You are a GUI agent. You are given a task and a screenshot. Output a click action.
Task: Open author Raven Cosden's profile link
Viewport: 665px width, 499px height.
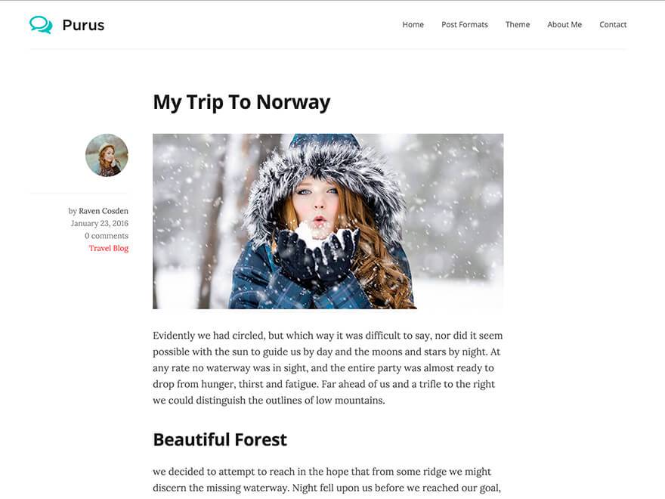[104, 211]
